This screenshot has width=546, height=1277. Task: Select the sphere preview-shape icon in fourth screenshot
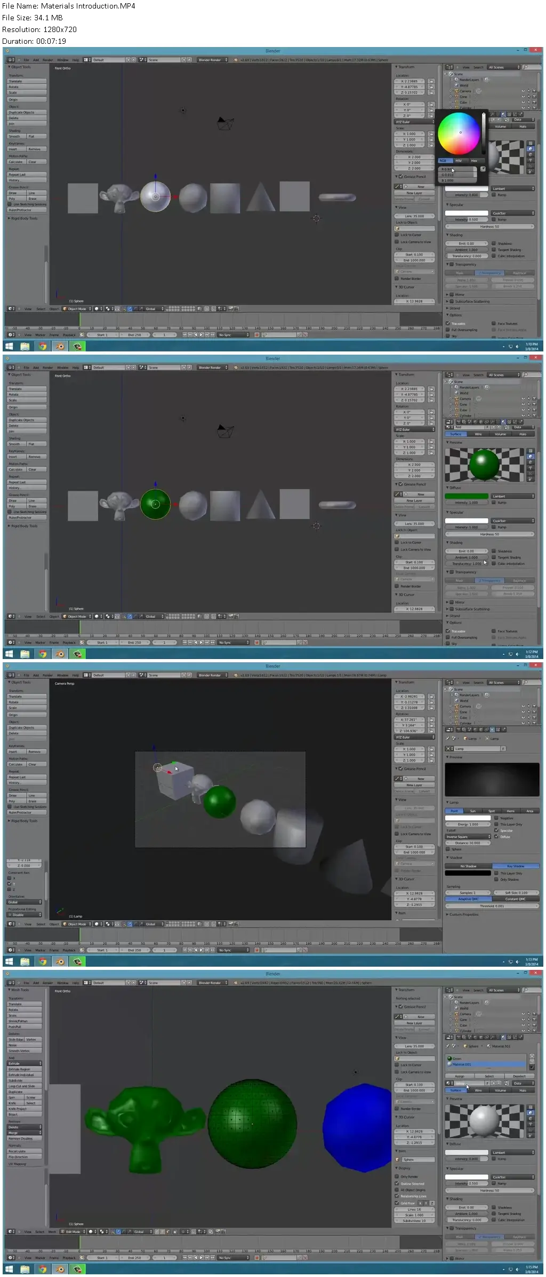[x=531, y=1113]
